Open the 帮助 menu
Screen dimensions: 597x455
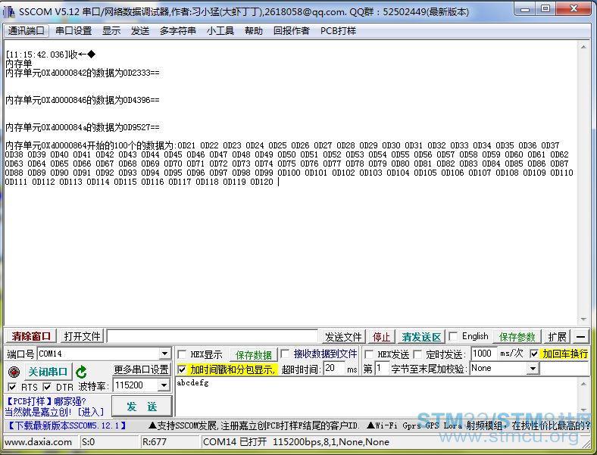click(254, 31)
